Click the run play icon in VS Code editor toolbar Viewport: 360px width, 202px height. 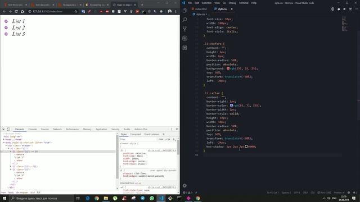[x=345, y=9]
